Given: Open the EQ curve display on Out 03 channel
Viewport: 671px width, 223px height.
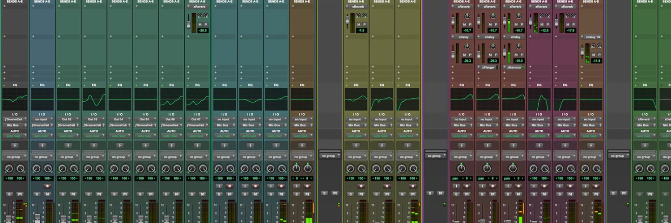Looking at the screenshot, I should (x=94, y=99).
